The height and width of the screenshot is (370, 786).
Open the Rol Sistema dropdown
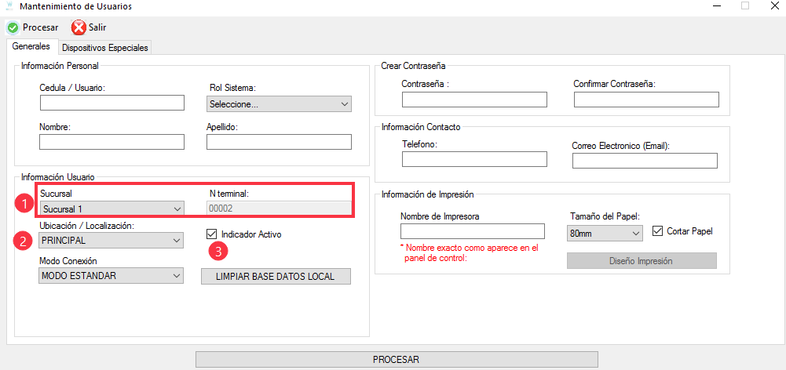tap(279, 103)
